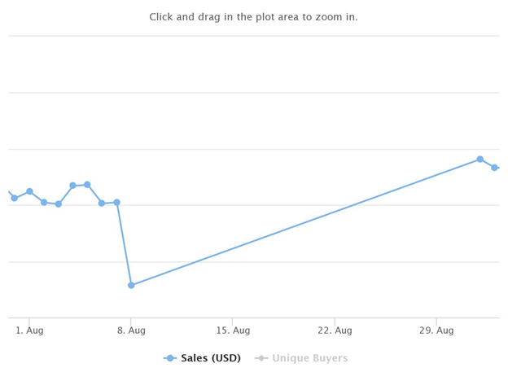Image resolution: width=508 pixels, height=381 pixels.
Task: Click the gray Unique Buyers diamond icon
Action: [x=261, y=358]
